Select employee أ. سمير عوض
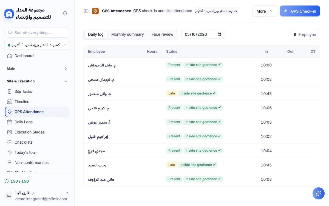329x206 pixels. (99, 122)
